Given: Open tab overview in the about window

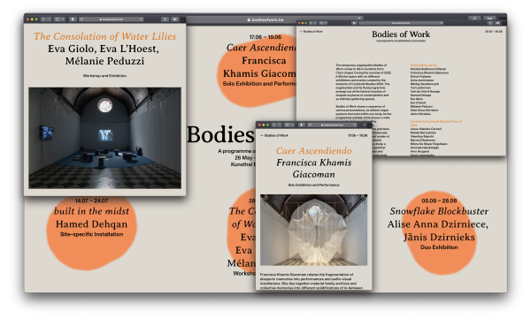Looking at the screenshot, I should 497,23.
